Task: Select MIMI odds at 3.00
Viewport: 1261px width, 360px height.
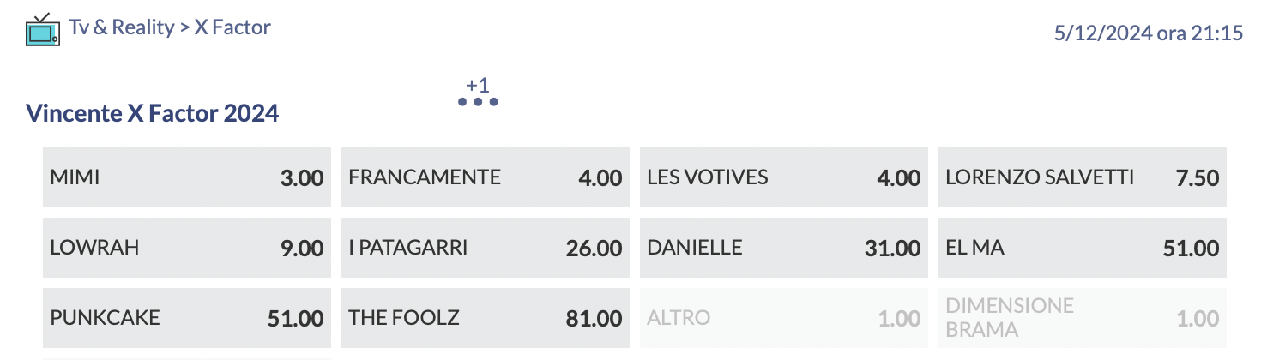Action: click(187, 177)
